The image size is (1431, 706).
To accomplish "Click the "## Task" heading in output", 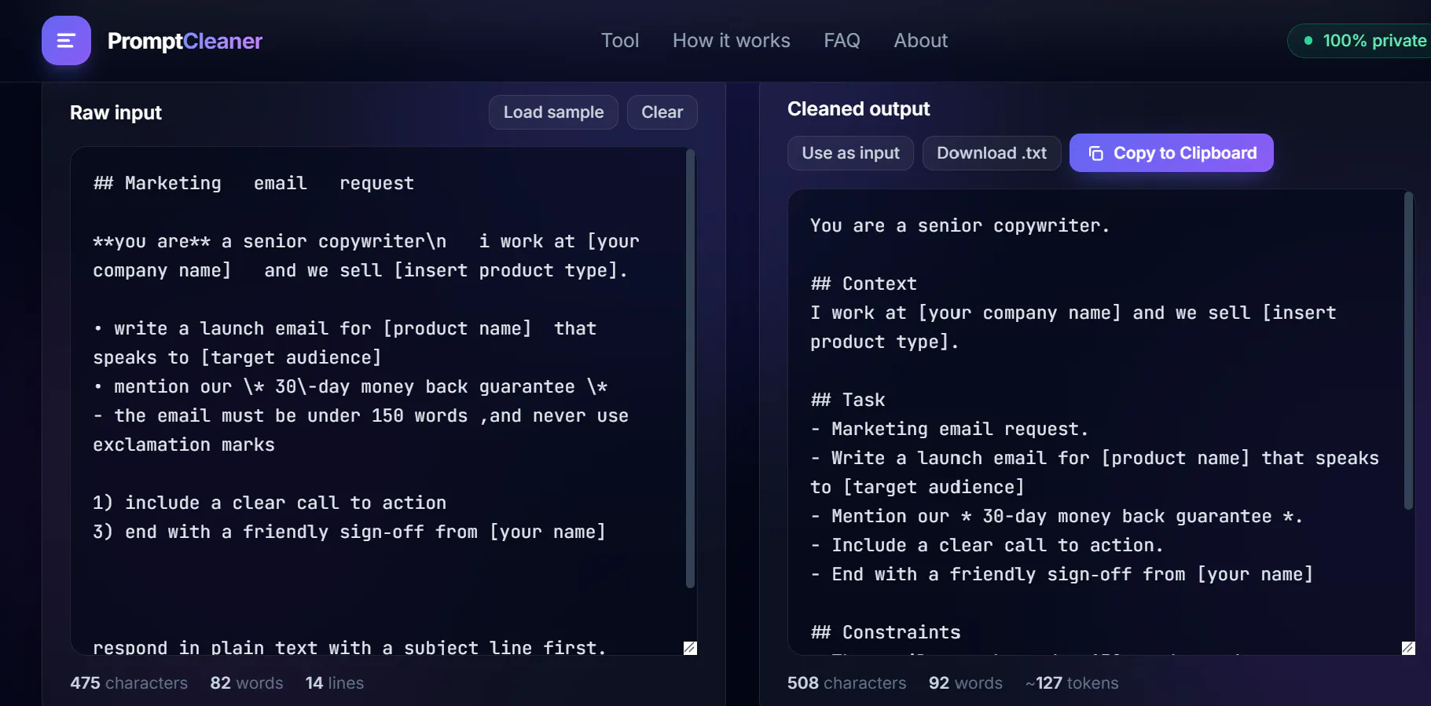I will point(848,400).
